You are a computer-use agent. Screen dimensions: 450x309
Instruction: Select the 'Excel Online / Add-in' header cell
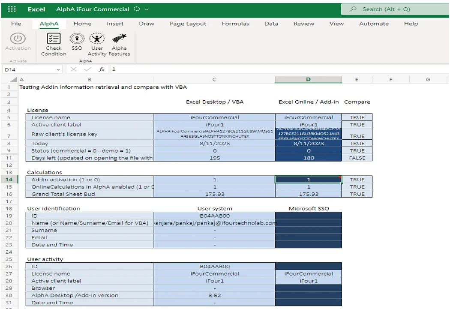pyautogui.click(x=309, y=102)
